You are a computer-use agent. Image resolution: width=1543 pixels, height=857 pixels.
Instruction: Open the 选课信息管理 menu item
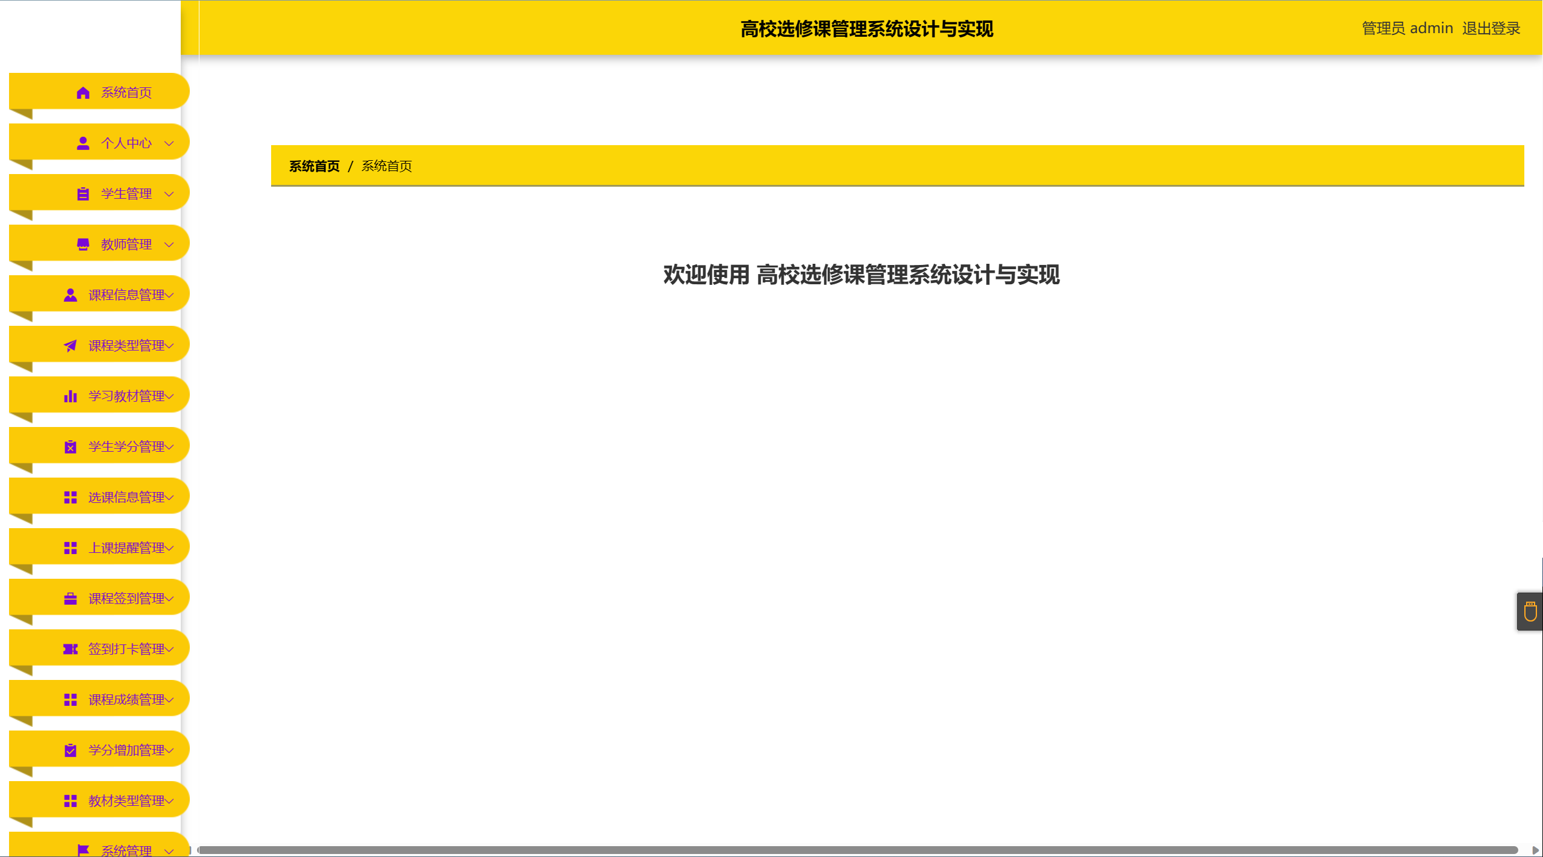[126, 497]
